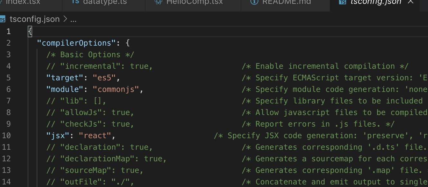Click line number 10 in the gutter
428x187 pixels.
point(6,136)
